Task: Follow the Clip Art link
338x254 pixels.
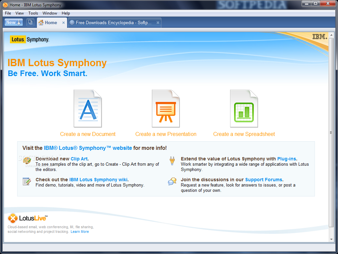Action: [x=79, y=159]
